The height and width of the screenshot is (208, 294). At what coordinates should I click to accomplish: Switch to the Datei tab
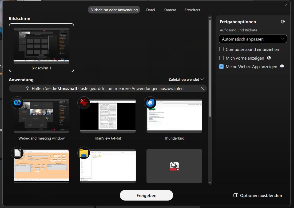tap(150, 10)
